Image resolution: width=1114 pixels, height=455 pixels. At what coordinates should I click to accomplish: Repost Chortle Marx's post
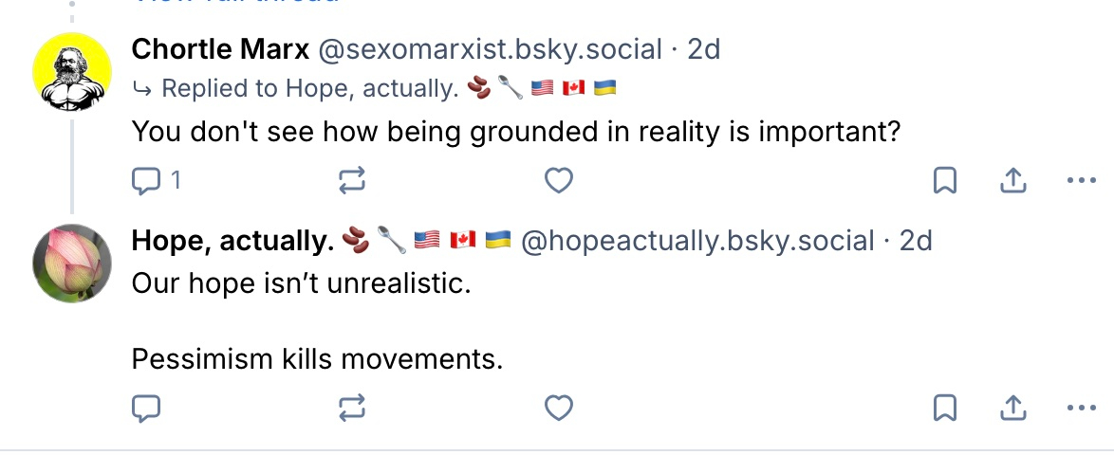(352, 180)
